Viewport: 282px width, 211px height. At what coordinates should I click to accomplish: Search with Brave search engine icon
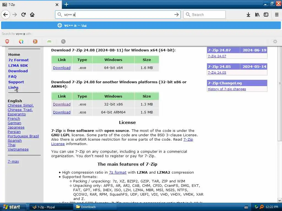[7, 41]
